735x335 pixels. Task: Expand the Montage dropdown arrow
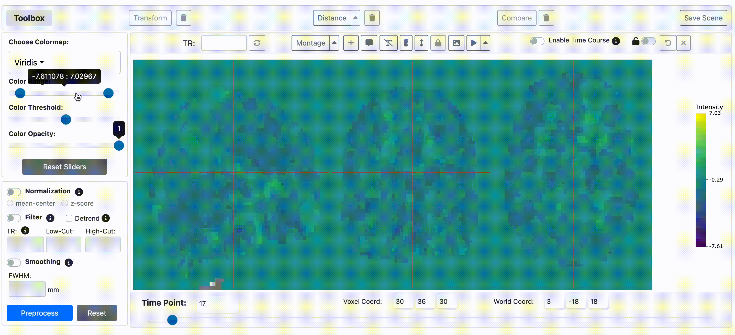334,43
